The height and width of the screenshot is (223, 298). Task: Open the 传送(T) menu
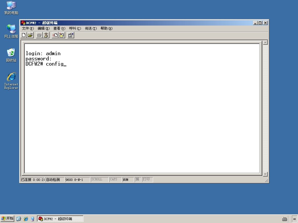point(91,28)
